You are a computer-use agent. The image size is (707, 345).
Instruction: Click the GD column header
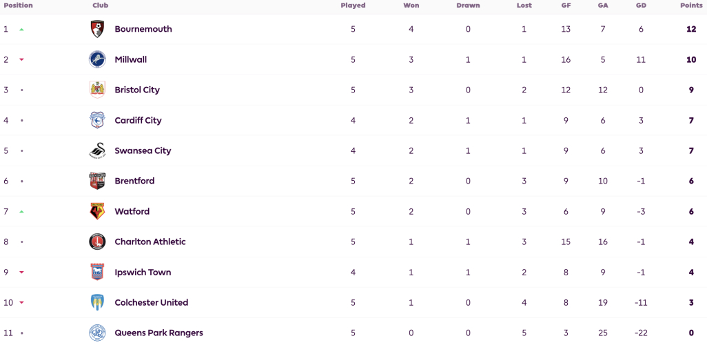[x=641, y=6]
